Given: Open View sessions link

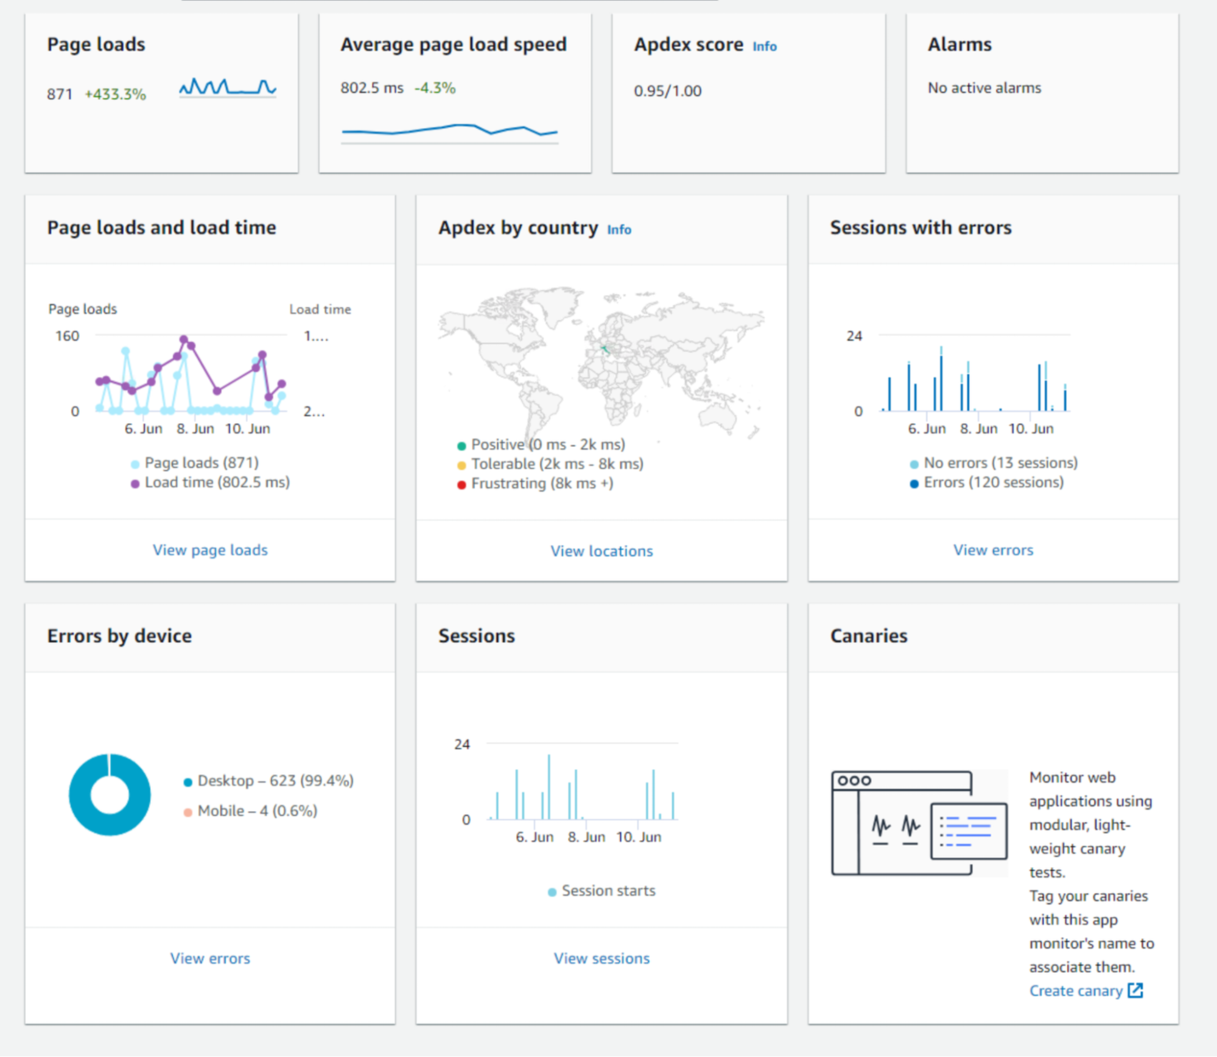Looking at the screenshot, I should [601, 958].
